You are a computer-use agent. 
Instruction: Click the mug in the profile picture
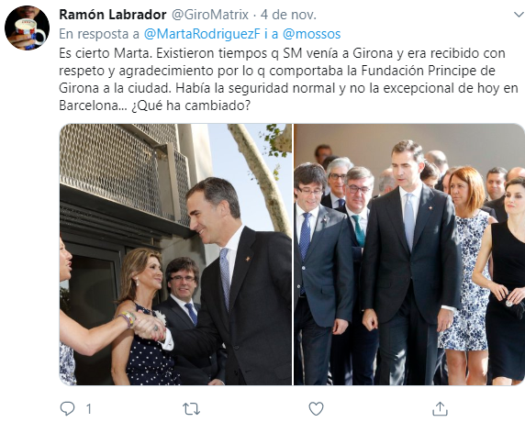coord(30,31)
